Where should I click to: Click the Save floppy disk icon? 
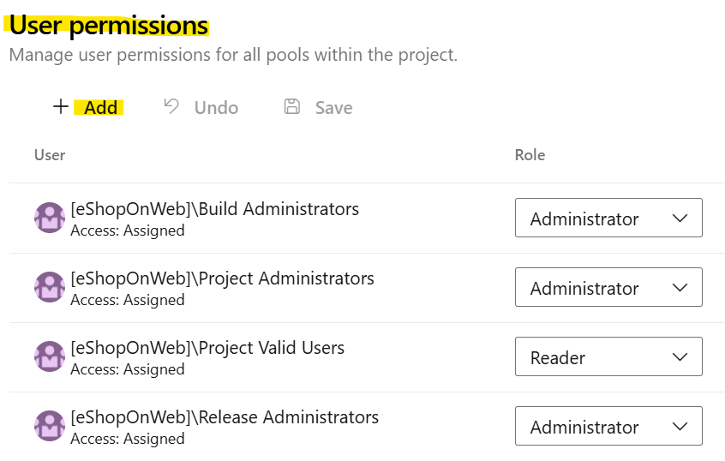pos(291,106)
